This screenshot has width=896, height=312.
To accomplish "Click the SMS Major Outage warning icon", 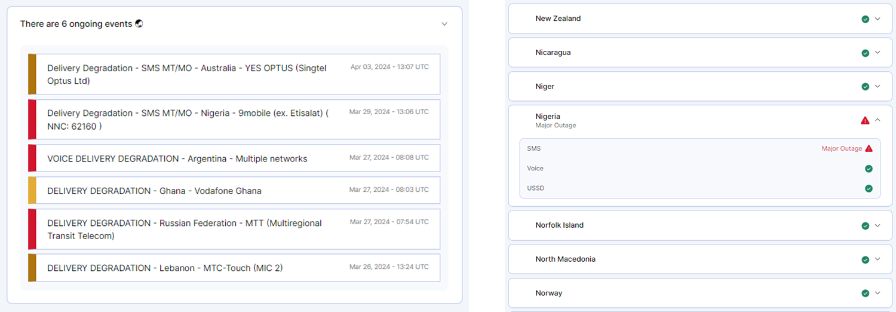I will [x=869, y=148].
